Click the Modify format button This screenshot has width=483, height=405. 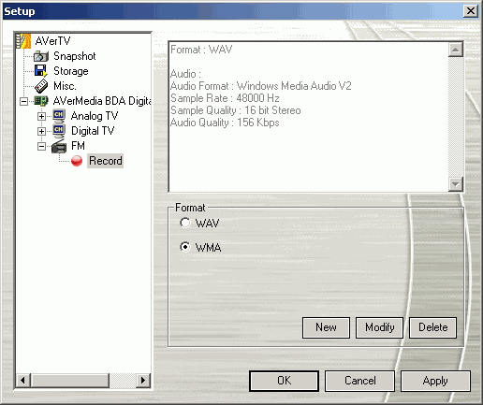tap(379, 327)
